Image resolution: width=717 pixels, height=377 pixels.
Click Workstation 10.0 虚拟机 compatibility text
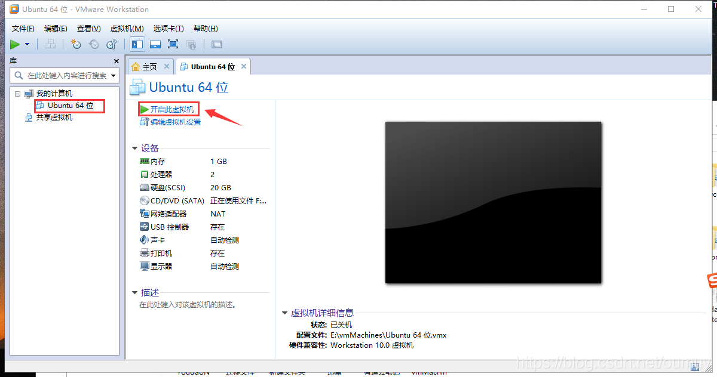point(372,345)
